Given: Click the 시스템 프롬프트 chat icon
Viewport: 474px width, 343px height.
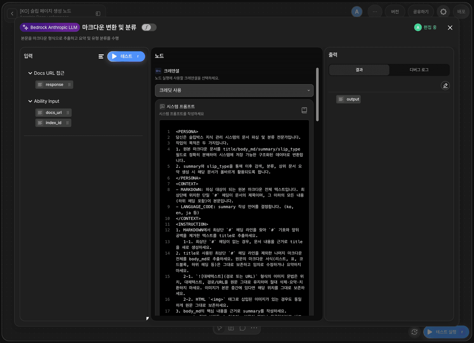Looking at the screenshot, I should pyautogui.click(x=162, y=107).
